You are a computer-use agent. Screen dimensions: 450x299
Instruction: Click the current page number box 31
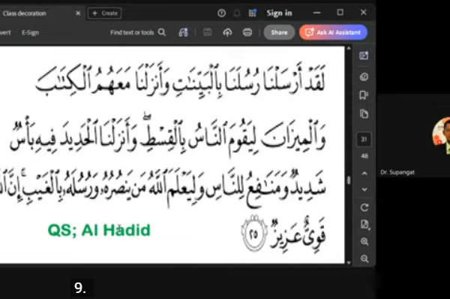(364, 140)
